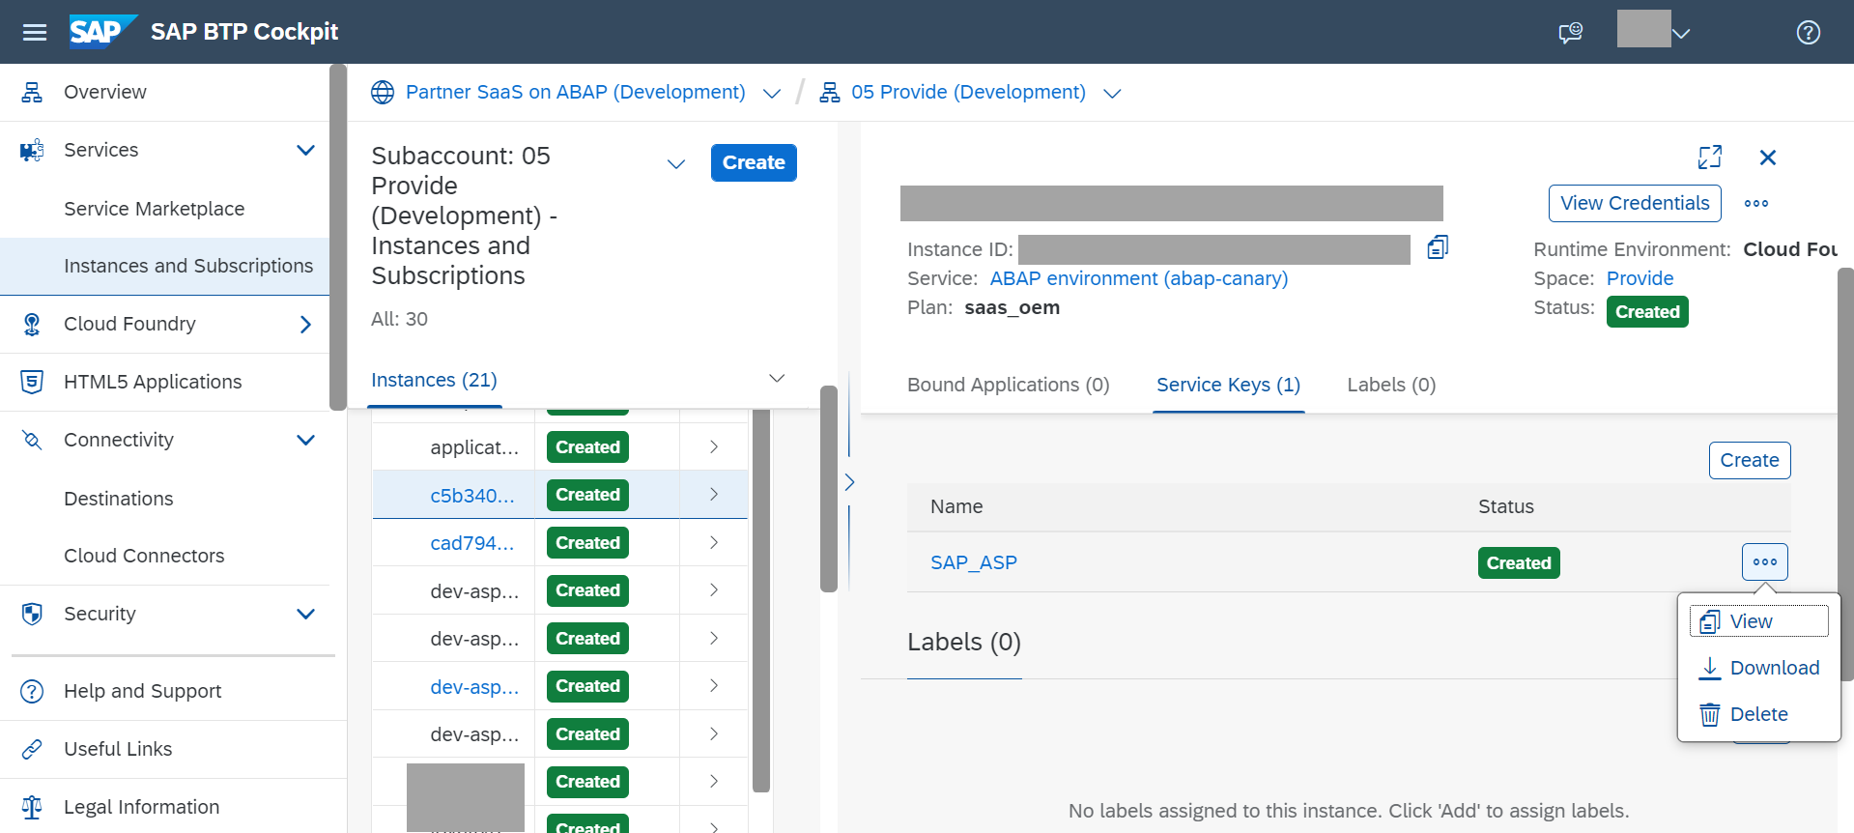
Task: Choose View from the service key menu
Action: (1758, 621)
